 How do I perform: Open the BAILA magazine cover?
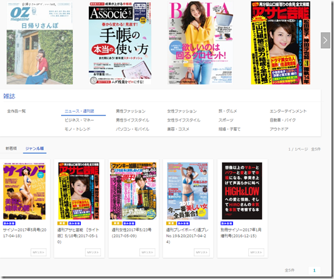coord(200,43)
